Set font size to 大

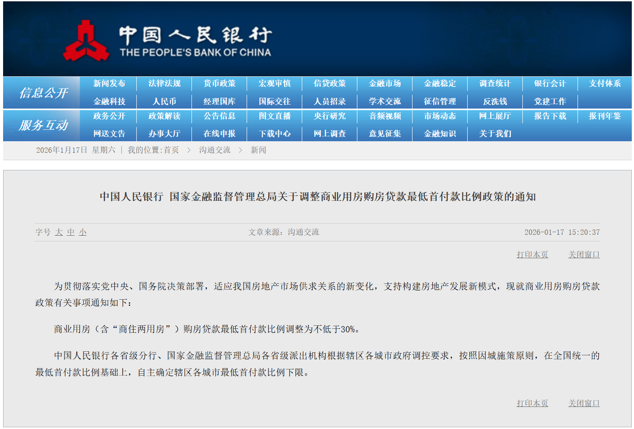pos(59,232)
